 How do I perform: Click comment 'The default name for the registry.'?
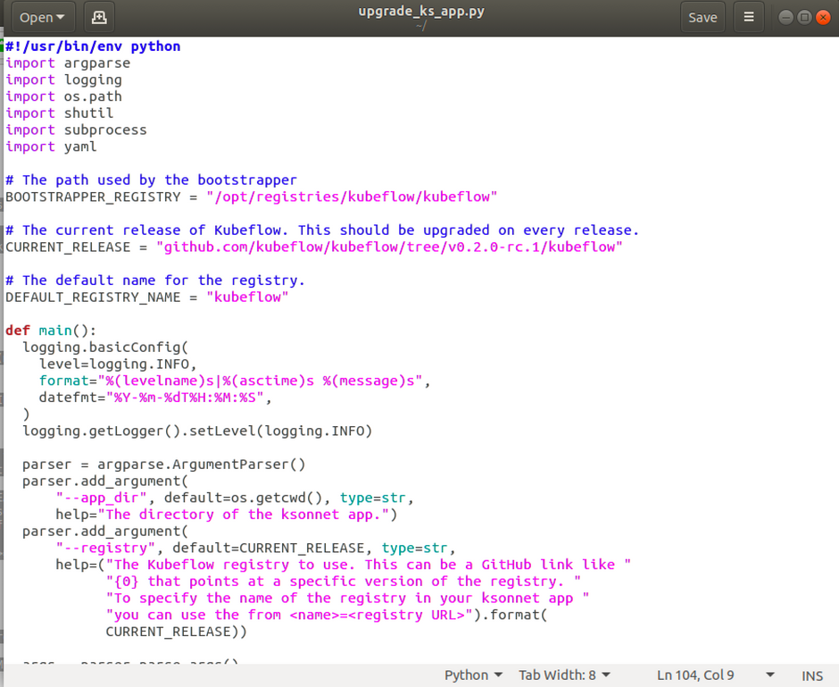[155, 280]
